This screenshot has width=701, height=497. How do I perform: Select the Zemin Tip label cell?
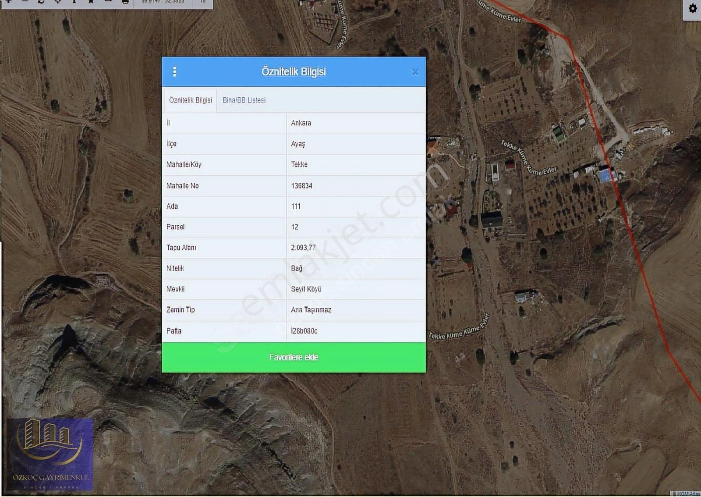pos(224,310)
